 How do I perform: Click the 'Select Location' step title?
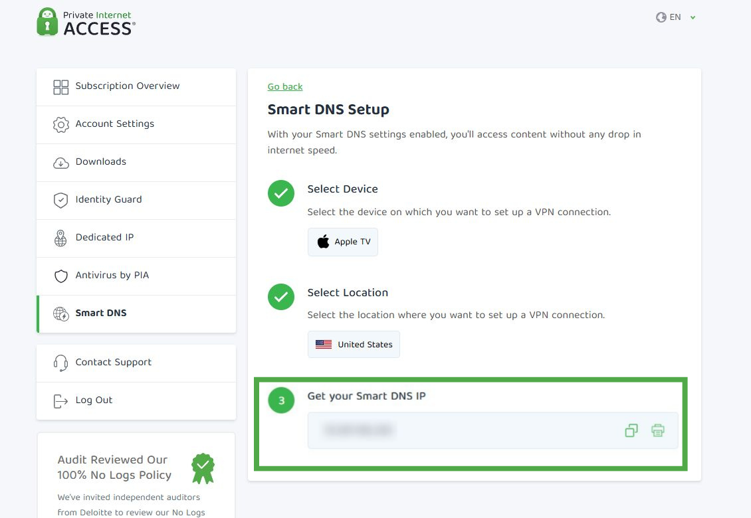tap(348, 292)
